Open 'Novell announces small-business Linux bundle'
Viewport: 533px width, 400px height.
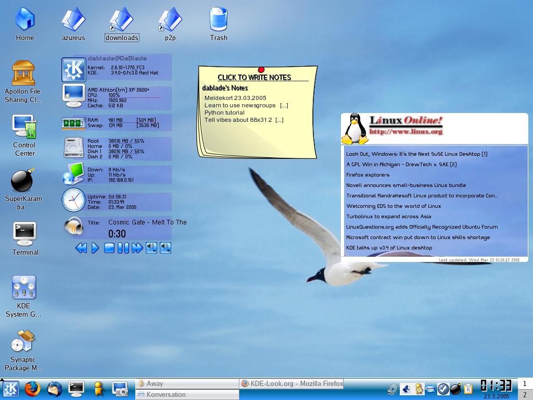pos(406,185)
